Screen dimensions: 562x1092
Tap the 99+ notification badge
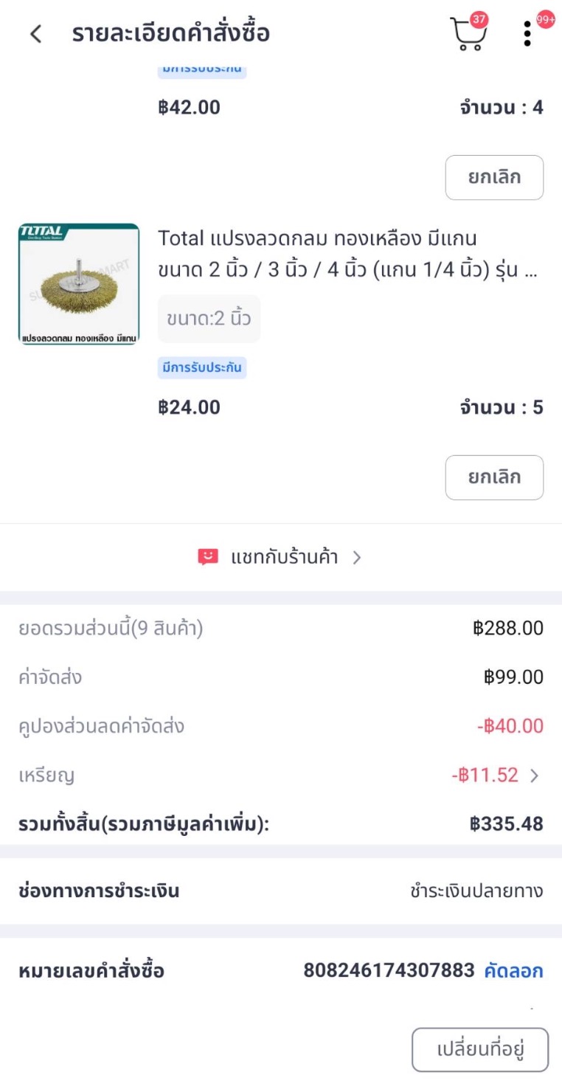[546, 20]
